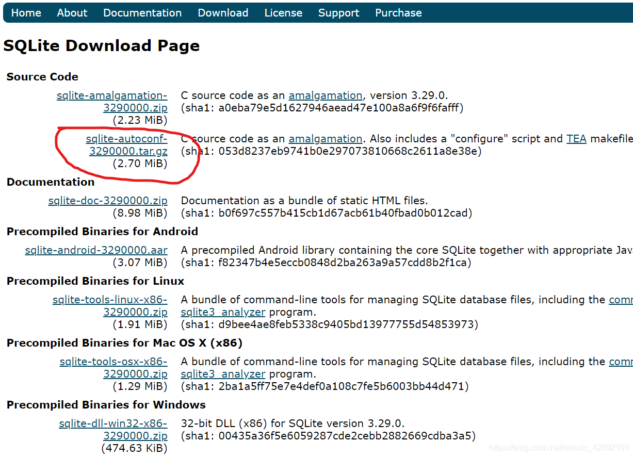Click the Documentation section heading
This screenshot has width=633, height=457.
coord(51,182)
